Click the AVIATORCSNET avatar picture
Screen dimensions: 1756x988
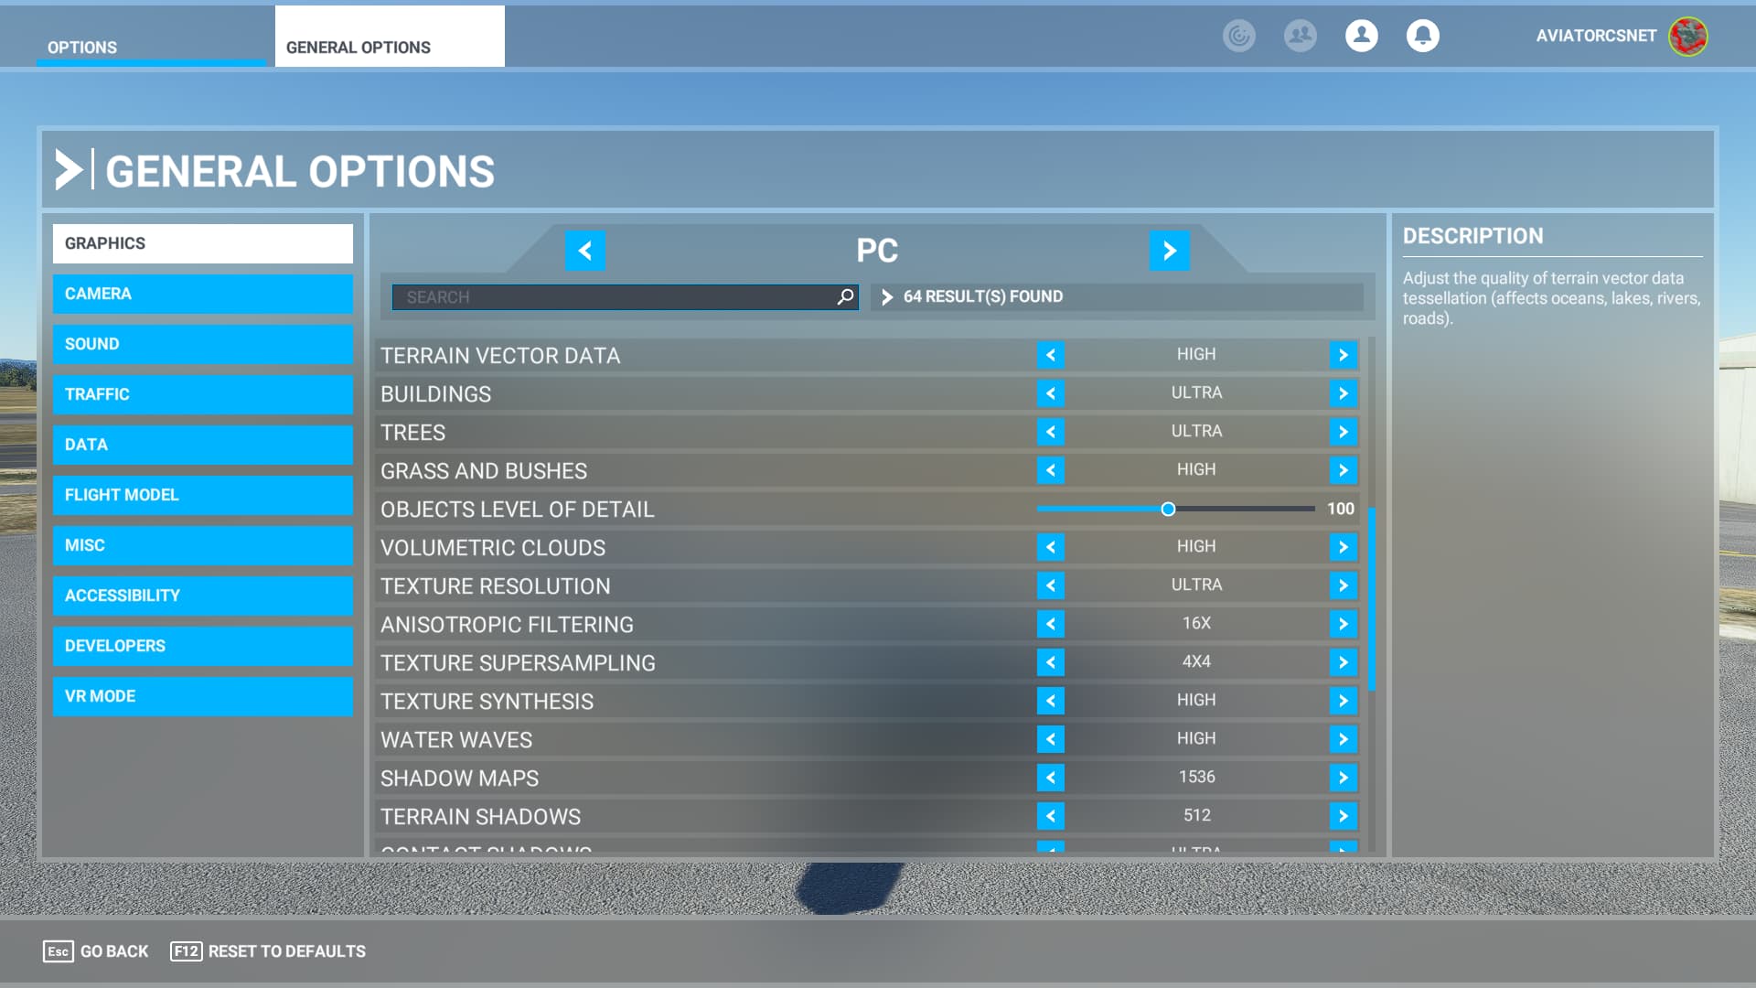coord(1687,37)
